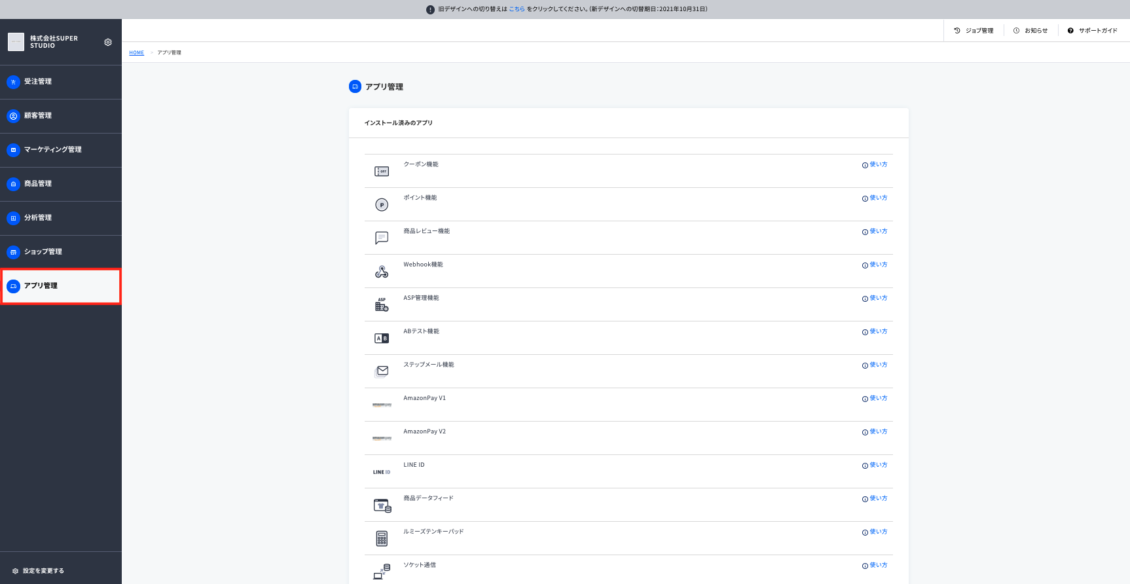The width and height of the screenshot is (1130, 584).
Task: Click the お知らせ clock icon
Action: tap(1016, 31)
